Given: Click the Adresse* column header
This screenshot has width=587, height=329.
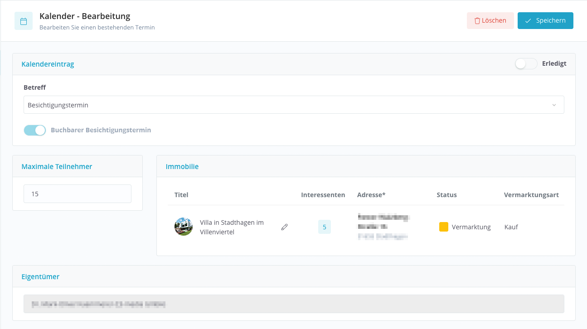Looking at the screenshot, I should (x=371, y=195).
